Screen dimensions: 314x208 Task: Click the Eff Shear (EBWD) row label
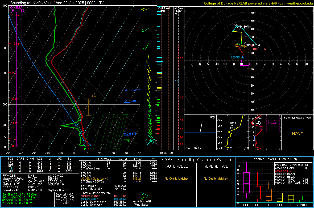92,181
